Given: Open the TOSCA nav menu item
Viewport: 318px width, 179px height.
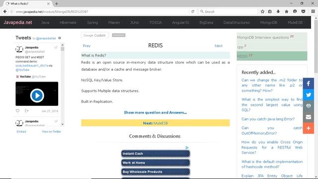Looking at the screenshot, I should tap(156, 22).
